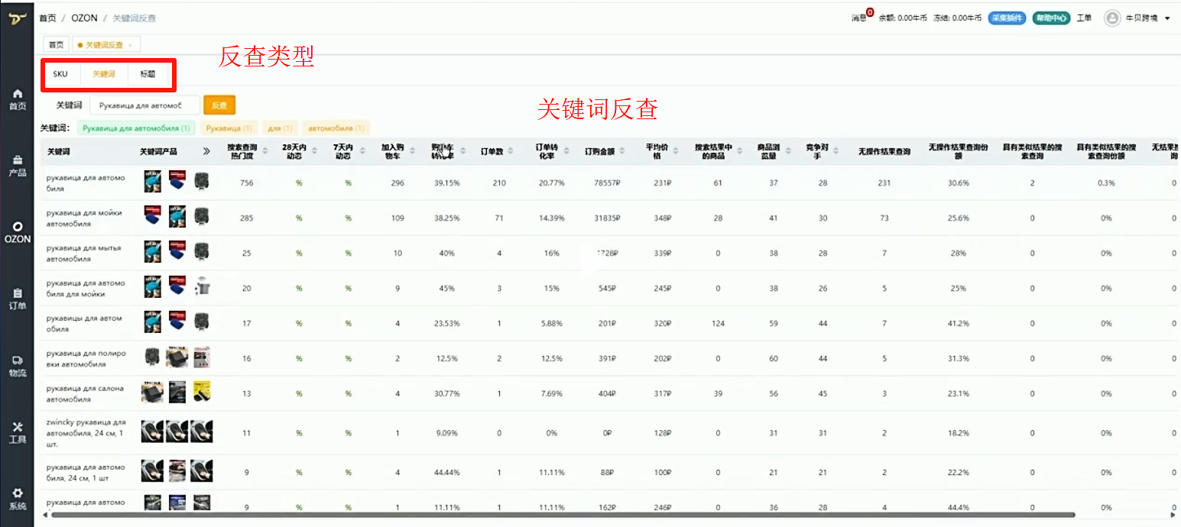Sort by 竞争对手 column

pos(834,151)
